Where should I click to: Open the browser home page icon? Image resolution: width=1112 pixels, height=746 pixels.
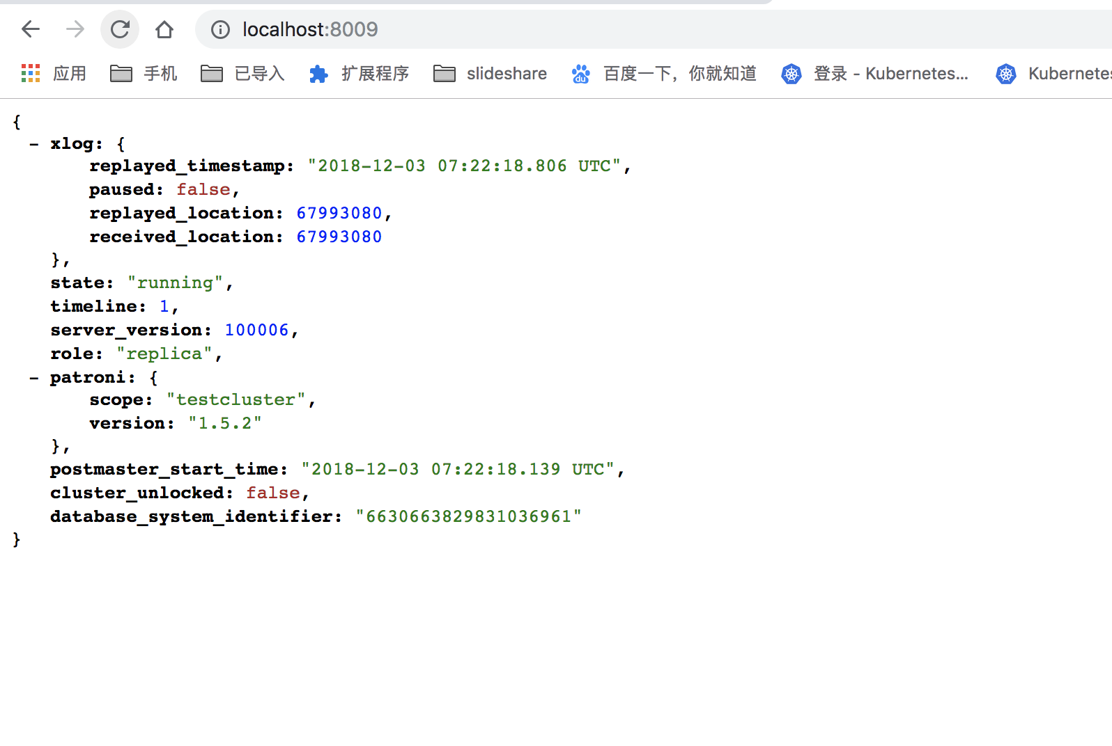(x=164, y=29)
